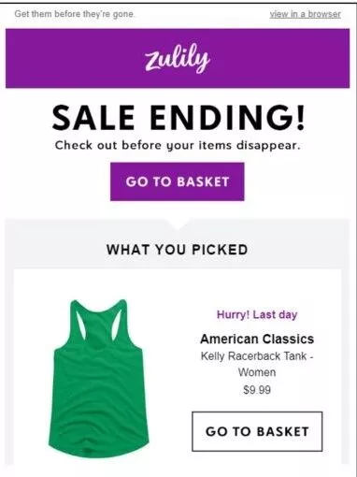Click the purple GO TO BASKET button
This screenshot has height=477, width=357.
178,181
